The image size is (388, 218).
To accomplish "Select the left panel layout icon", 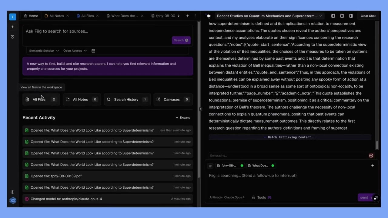I will point(333,16).
